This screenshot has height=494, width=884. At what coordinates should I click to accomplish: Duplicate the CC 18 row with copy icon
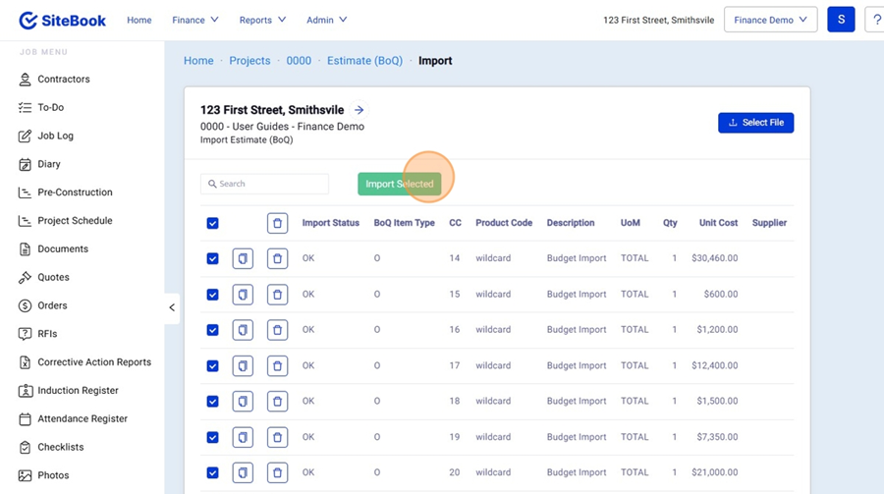[x=243, y=401]
